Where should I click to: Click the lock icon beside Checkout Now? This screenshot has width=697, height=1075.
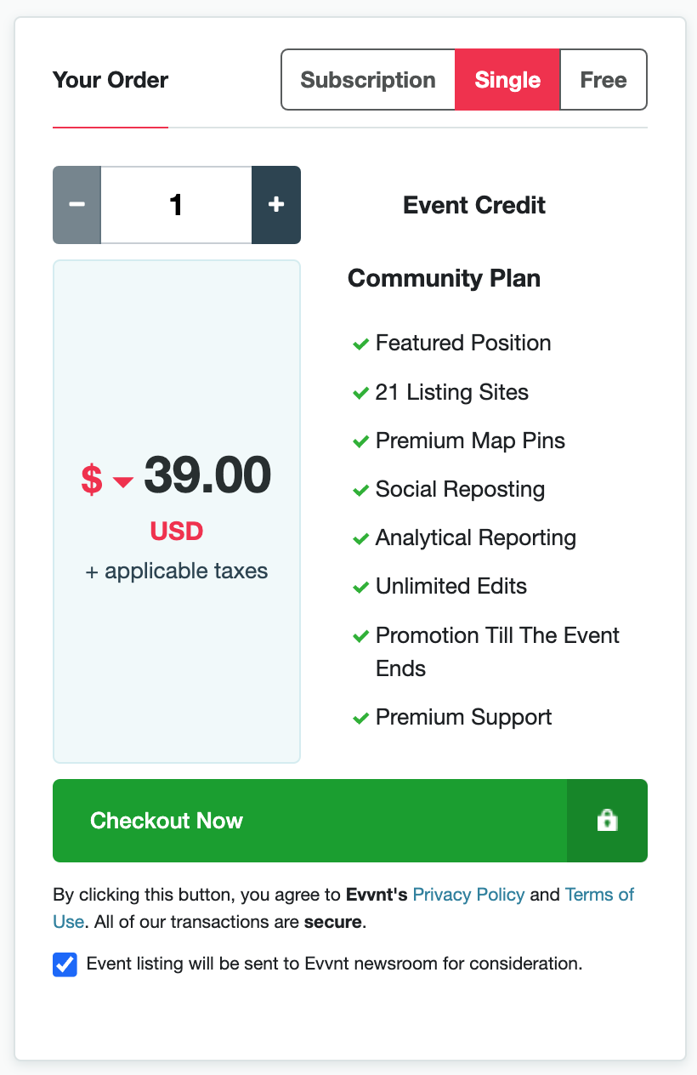click(607, 821)
